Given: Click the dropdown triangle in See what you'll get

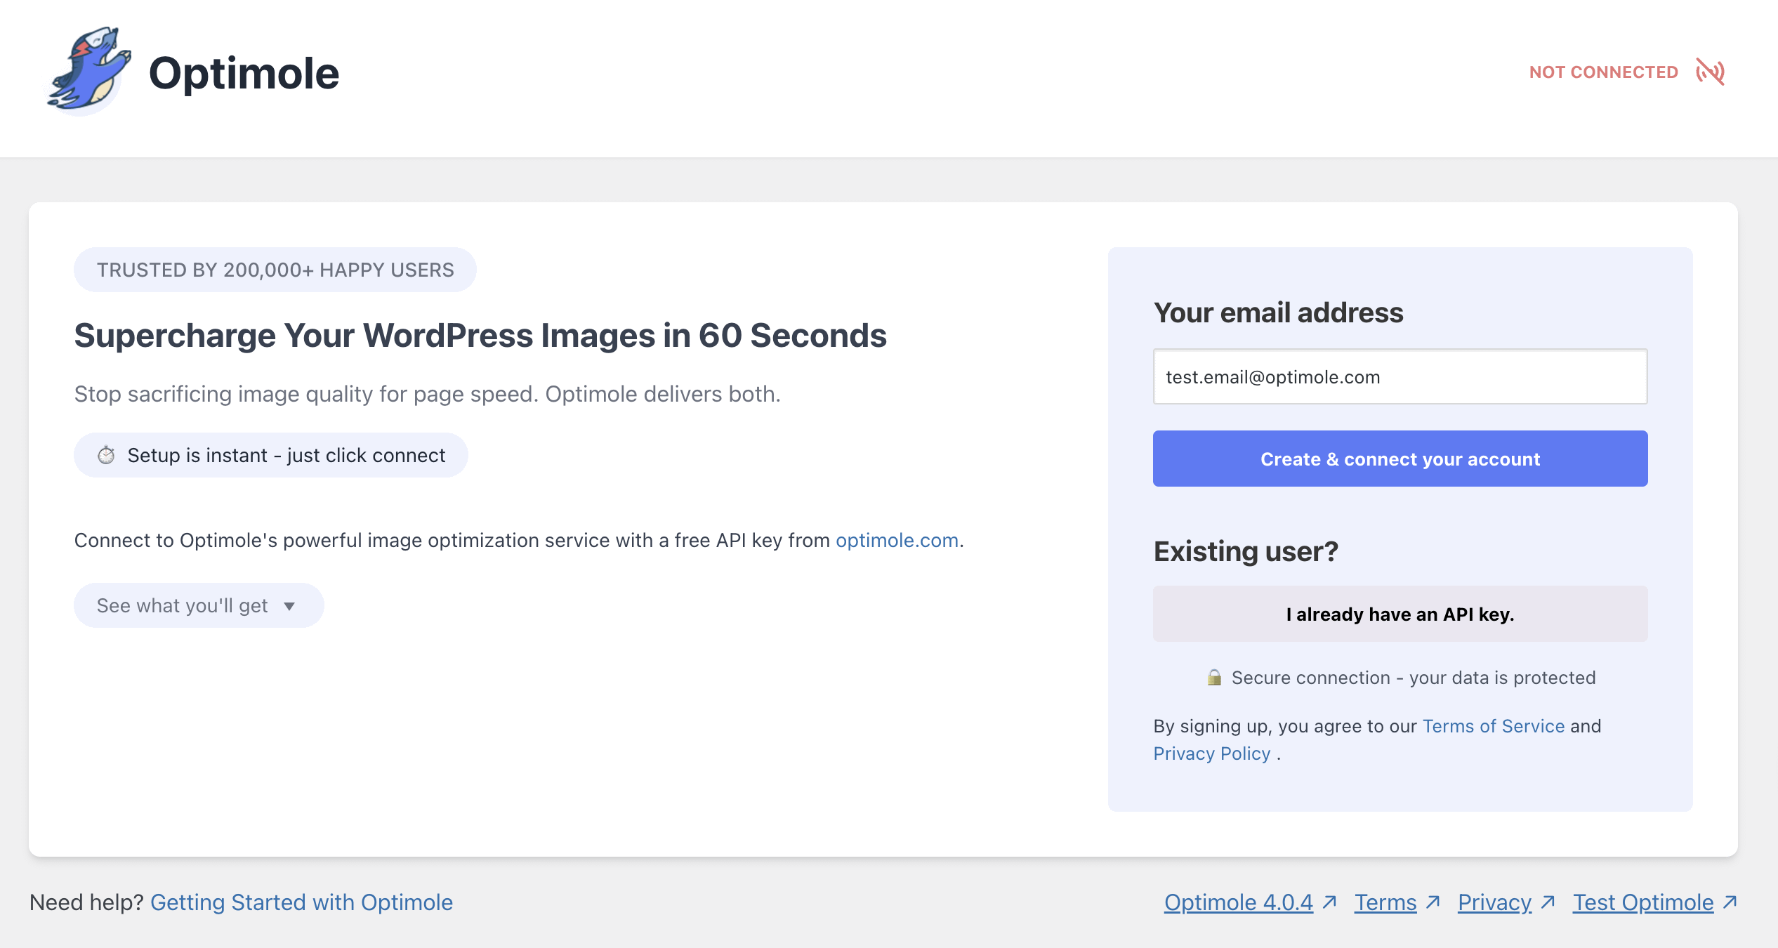Looking at the screenshot, I should (x=289, y=606).
